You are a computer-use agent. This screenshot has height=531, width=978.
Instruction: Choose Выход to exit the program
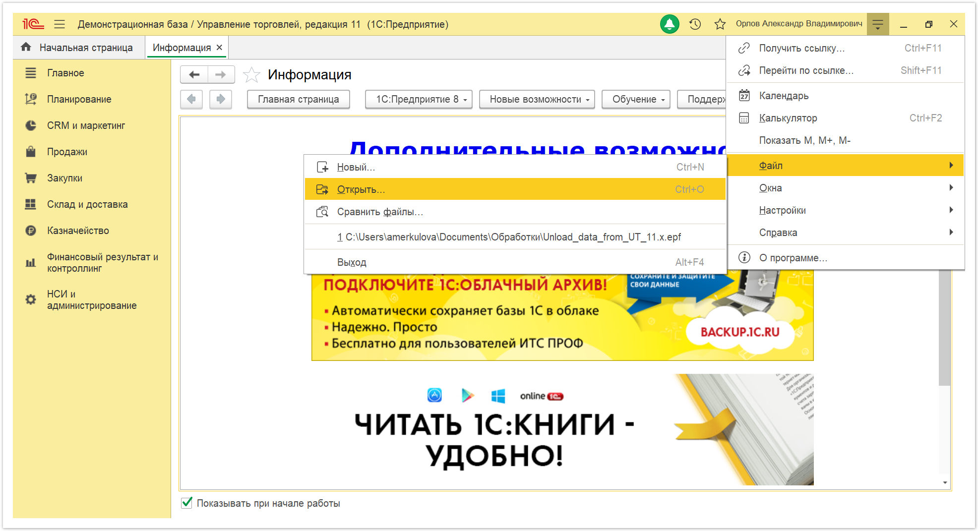tap(515, 262)
